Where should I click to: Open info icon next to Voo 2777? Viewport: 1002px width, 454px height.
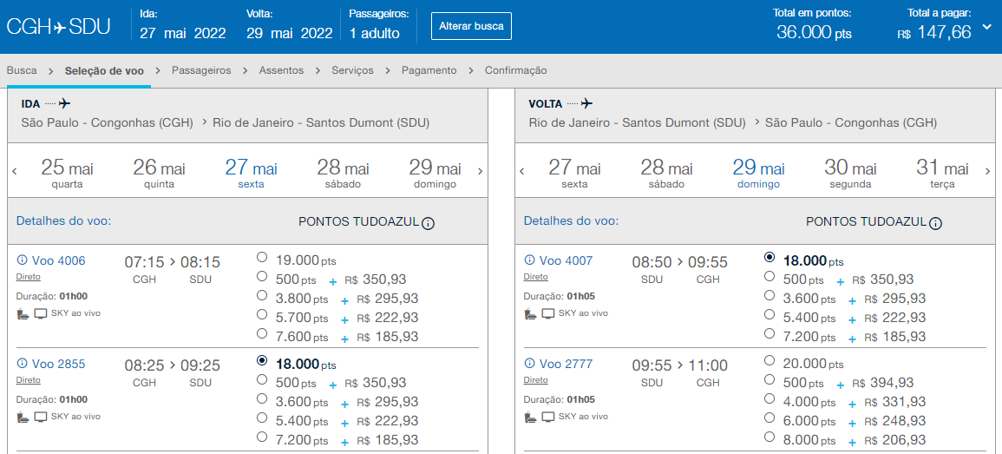click(x=529, y=364)
